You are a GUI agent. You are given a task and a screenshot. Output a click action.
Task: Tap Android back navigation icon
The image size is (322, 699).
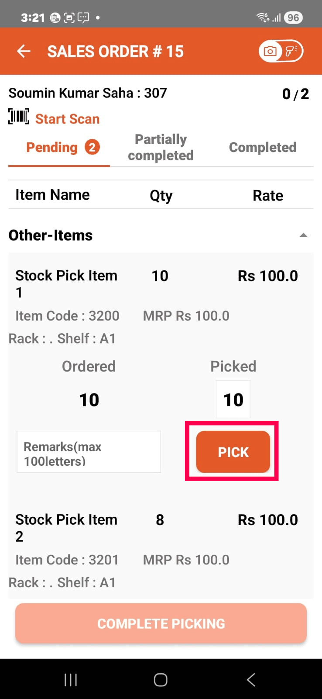click(x=251, y=680)
